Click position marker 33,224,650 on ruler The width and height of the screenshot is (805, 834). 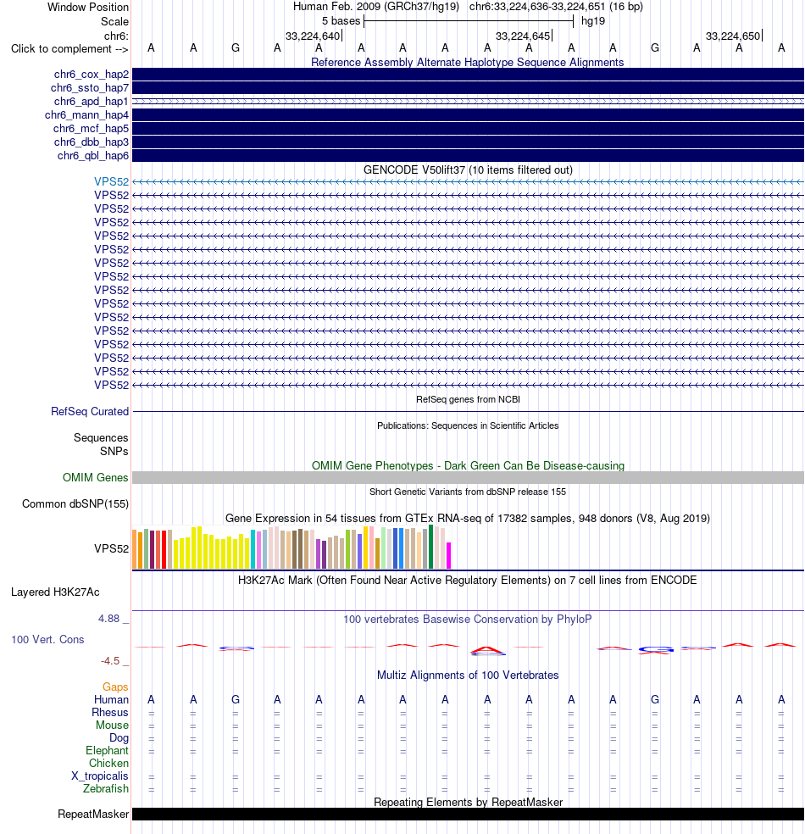(734, 36)
